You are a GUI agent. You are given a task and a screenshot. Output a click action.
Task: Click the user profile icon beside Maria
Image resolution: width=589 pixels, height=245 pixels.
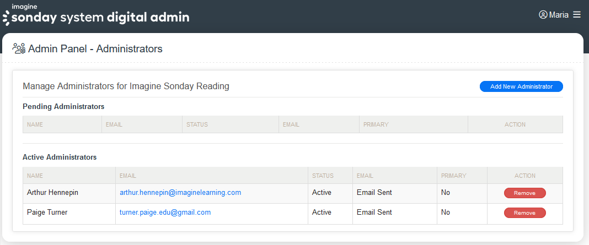543,15
